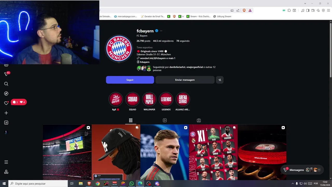The image size is (332, 187).
Task: Open the browser main menu hamburger
Action: point(329,10)
